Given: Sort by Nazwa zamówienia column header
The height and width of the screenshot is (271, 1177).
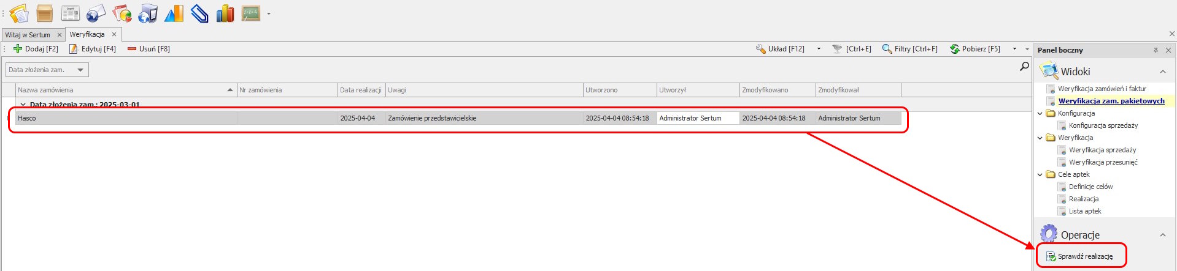Looking at the screenshot, I should click(x=123, y=90).
